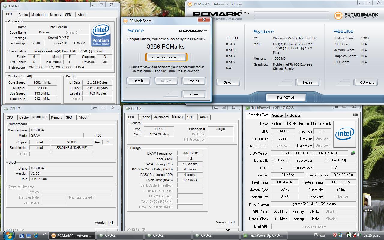384x240 pixels.
Task: Click Close button in PCMark Score dialog
Action: pos(194,94)
